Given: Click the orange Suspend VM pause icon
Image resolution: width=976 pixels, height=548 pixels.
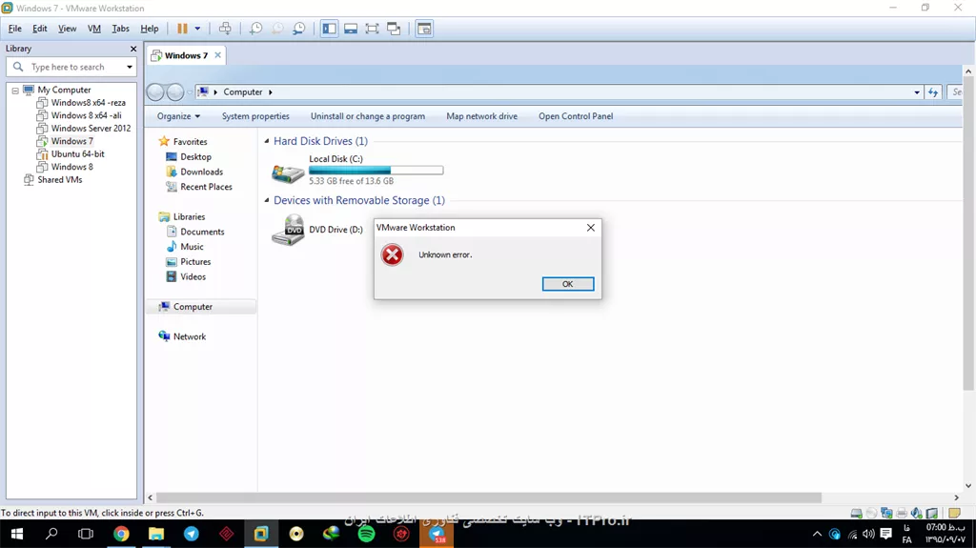Looking at the screenshot, I should click(182, 29).
